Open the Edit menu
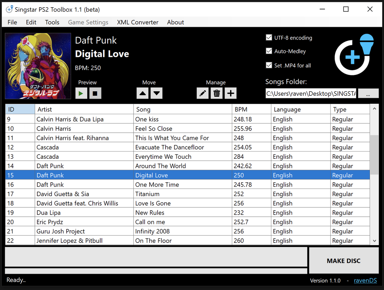 tap(31, 22)
